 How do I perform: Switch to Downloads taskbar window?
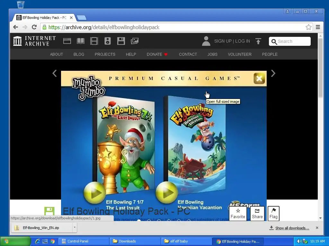coord(135,241)
